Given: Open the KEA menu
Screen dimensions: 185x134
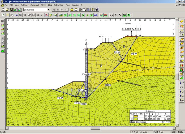Looking at the screenshot, I should pyautogui.click(x=50, y=5).
